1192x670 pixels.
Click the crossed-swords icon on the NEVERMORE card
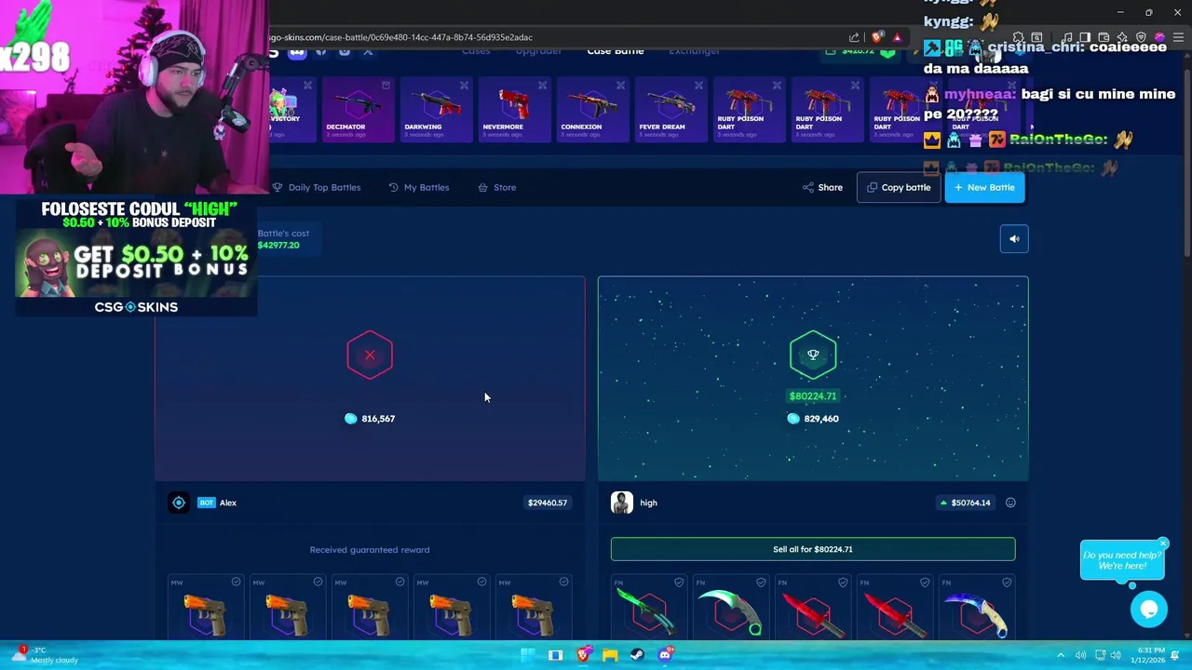(542, 86)
